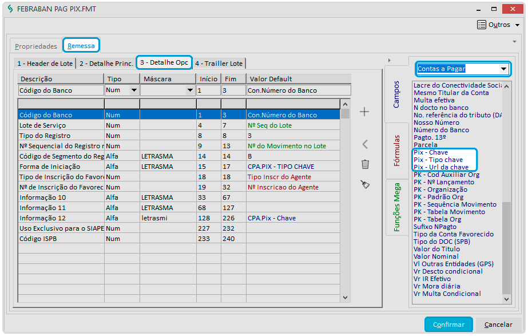Select Valor Nominal in fields list
Image resolution: width=528 pixels, height=336 pixels.
click(x=436, y=256)
